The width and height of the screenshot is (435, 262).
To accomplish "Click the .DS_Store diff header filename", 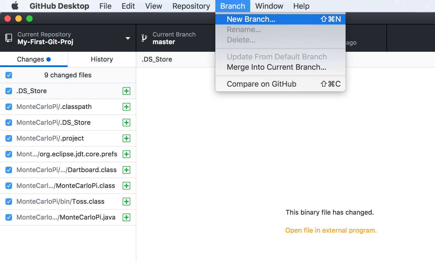I will (157, 59).
